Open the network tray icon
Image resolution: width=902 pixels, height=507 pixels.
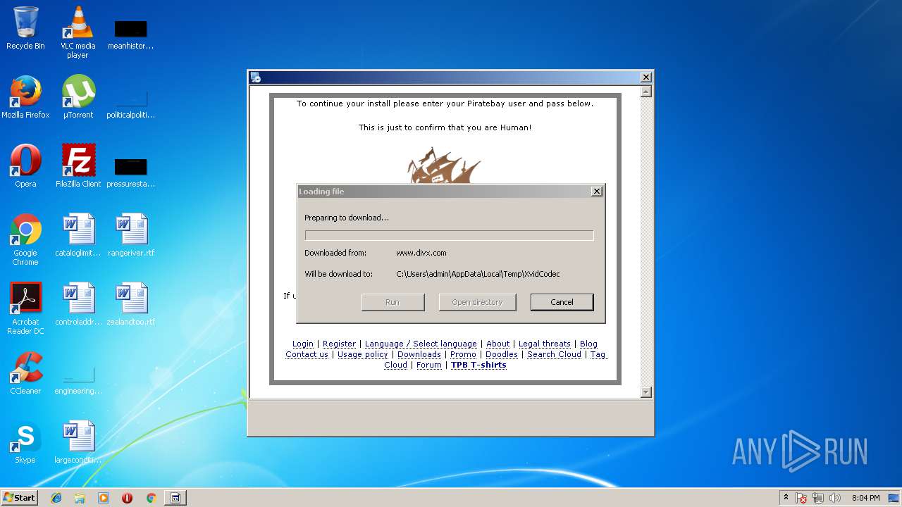pyautogui.click(x=818, y=498)
